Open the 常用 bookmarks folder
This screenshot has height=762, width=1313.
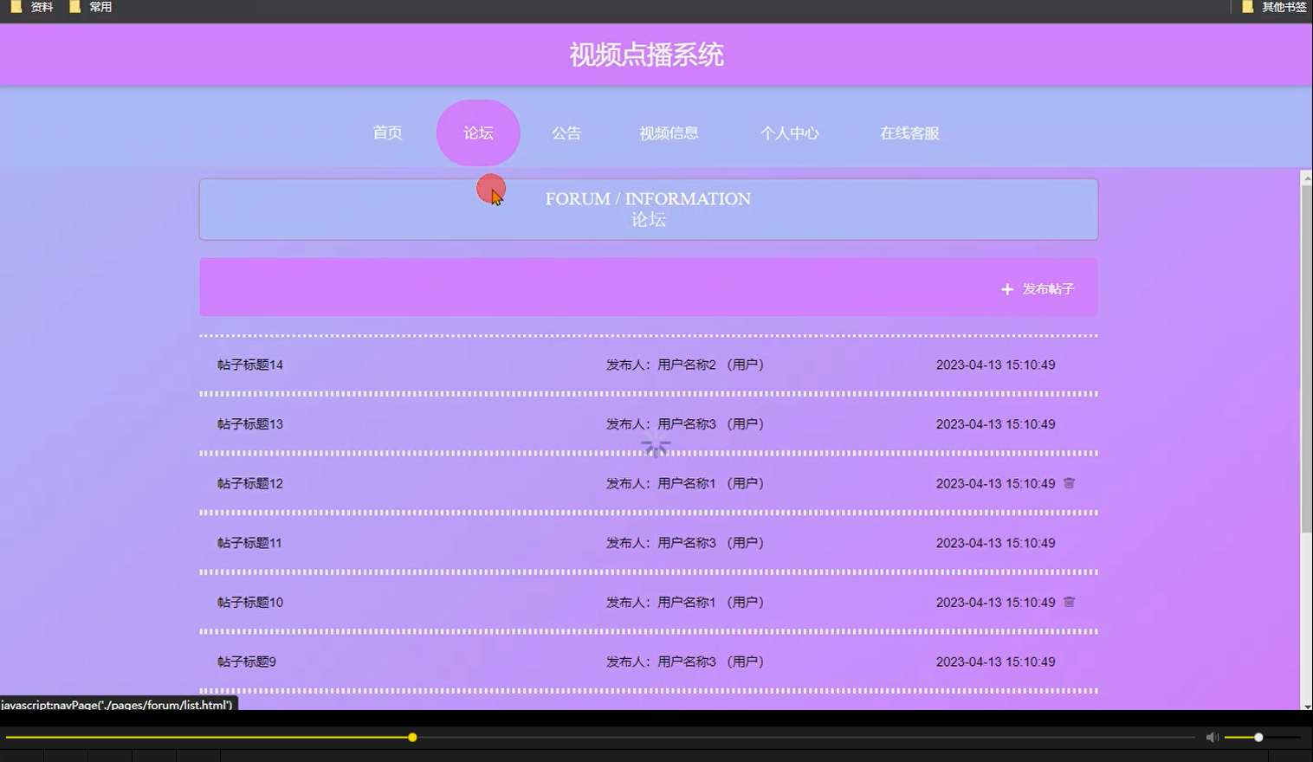pyautogui.click(x=98, y=7)
